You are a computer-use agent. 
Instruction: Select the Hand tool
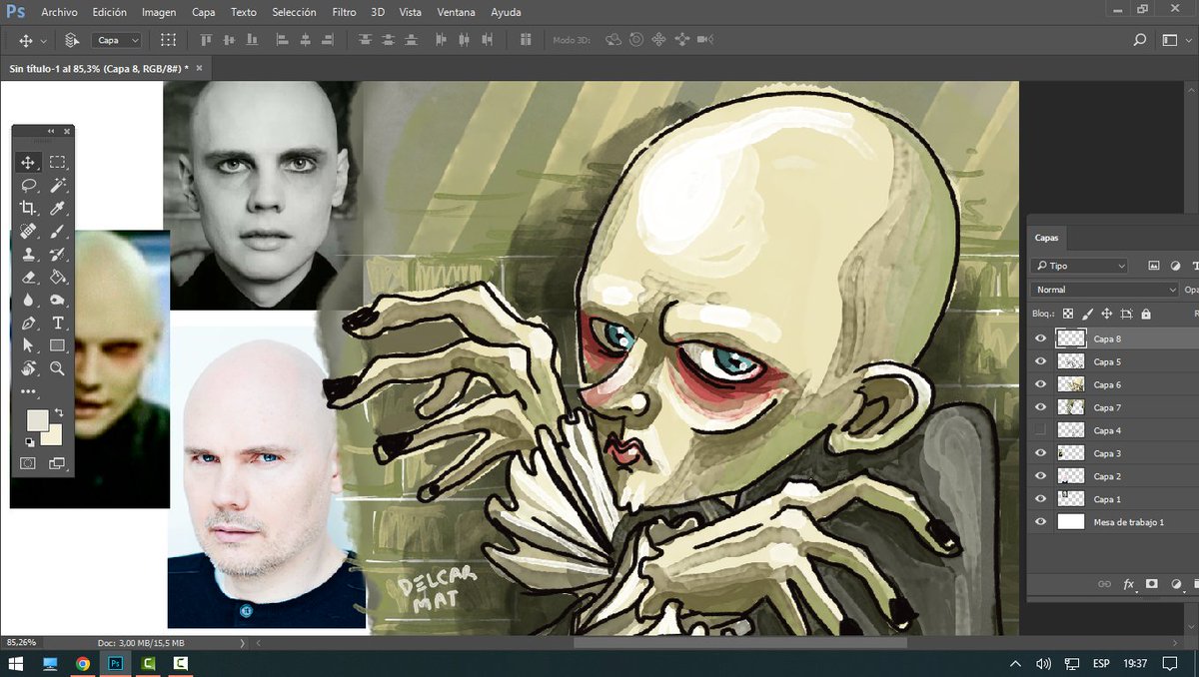pos(29,368)
